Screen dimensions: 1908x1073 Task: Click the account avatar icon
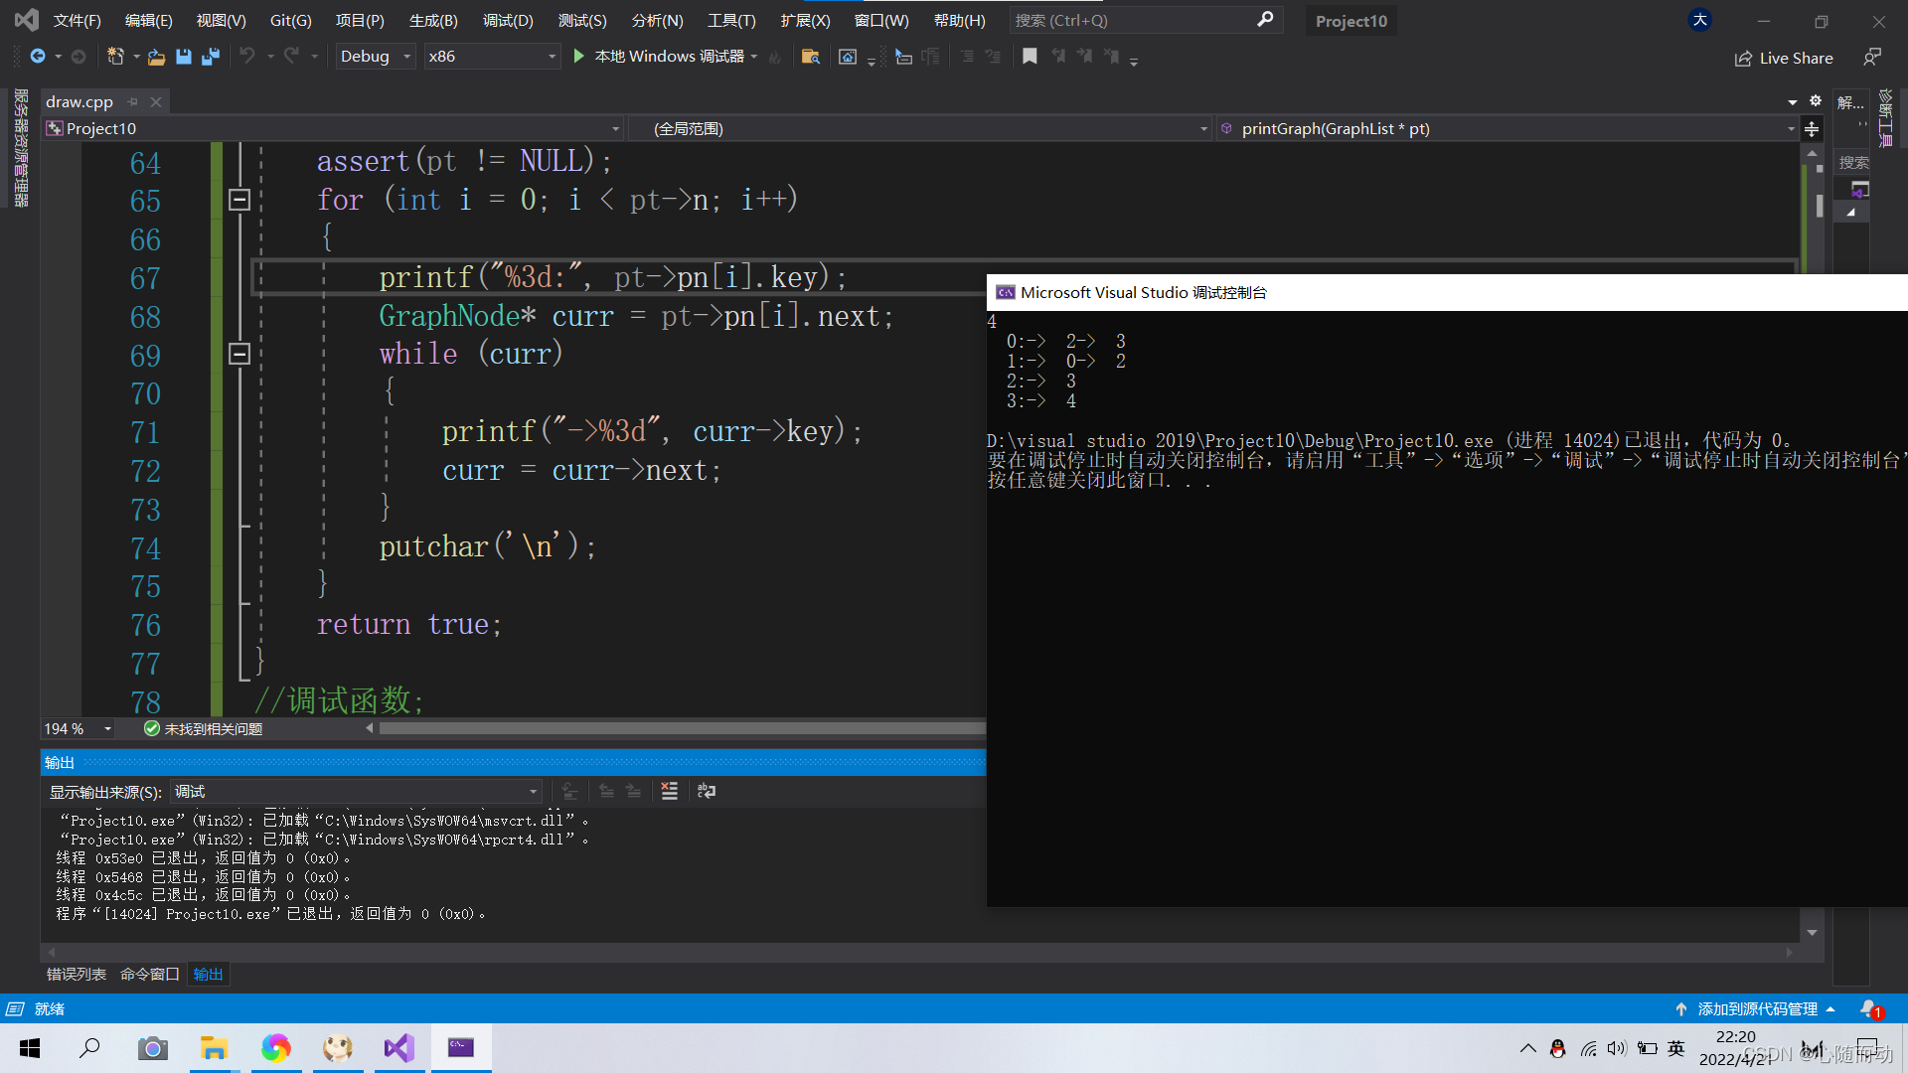pyautogui.click(x=1700, y=20)
